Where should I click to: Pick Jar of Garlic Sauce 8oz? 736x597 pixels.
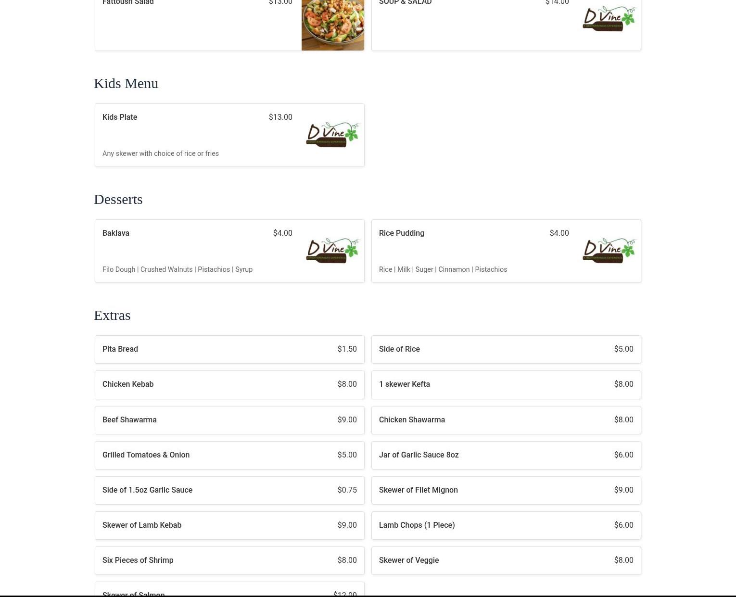point(506,455)
